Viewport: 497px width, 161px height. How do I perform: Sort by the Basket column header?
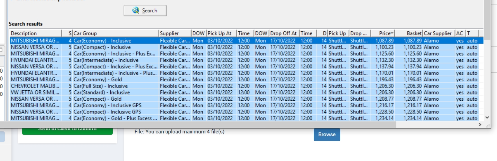409,33
